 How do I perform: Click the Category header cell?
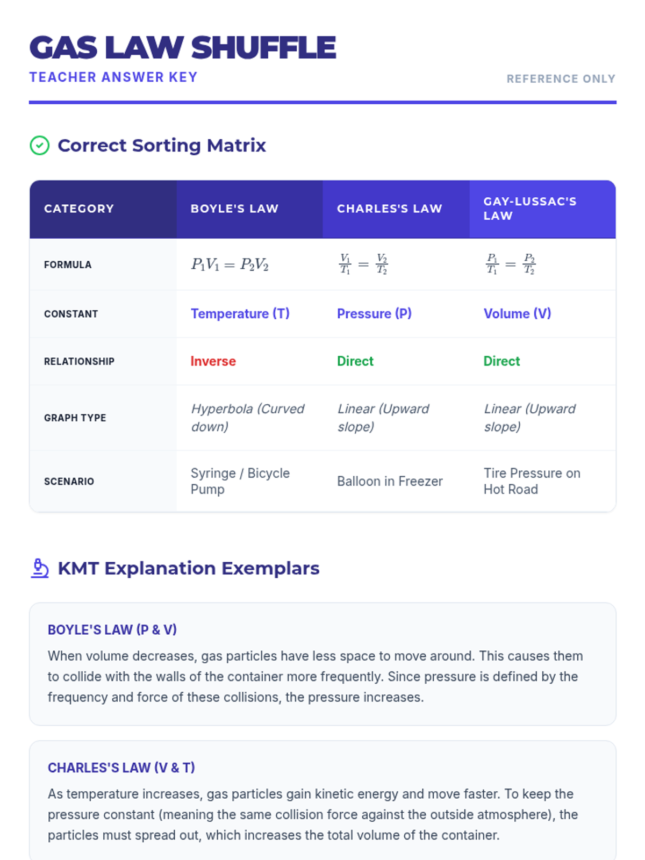79,209
